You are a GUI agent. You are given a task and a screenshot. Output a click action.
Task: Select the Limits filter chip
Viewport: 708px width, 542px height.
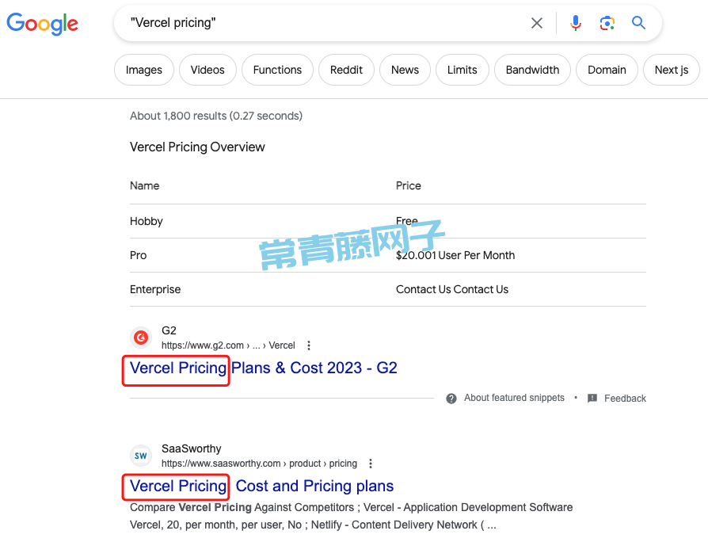click(462, 70)
